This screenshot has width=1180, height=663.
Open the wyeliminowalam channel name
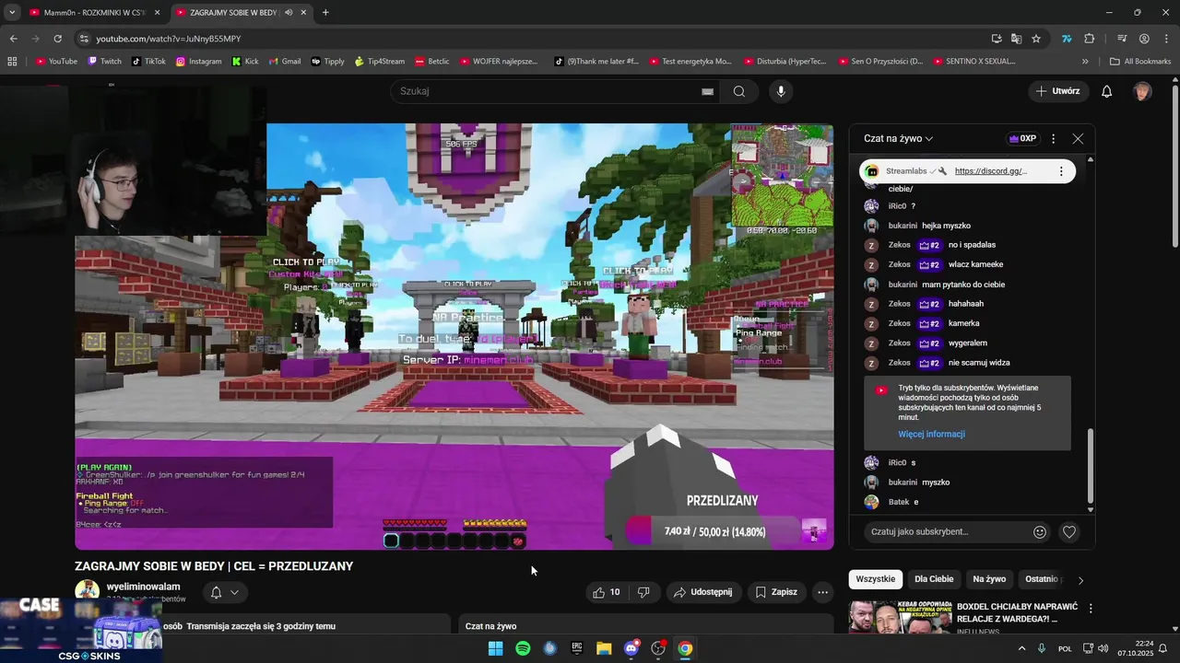click(144, 587)
